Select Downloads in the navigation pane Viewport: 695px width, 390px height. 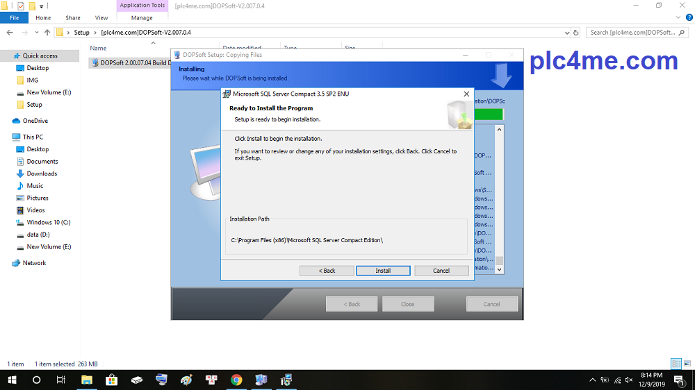pyautogui.click(x=42, y=173)
